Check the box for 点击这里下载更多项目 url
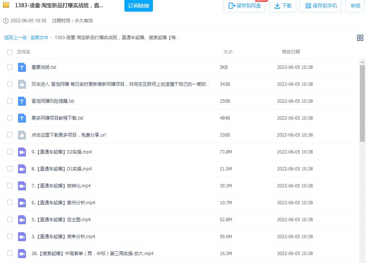366x263 pixels. (x=10, y=135)
